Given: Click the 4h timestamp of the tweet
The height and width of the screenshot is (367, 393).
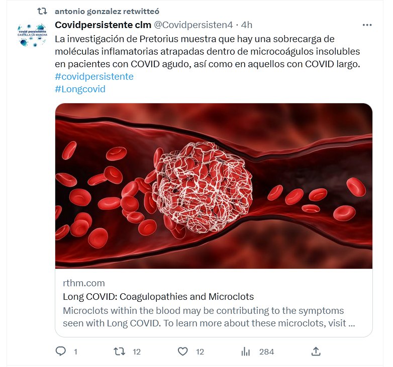Looking at the screenshot, I should click(x=247, y=25).
